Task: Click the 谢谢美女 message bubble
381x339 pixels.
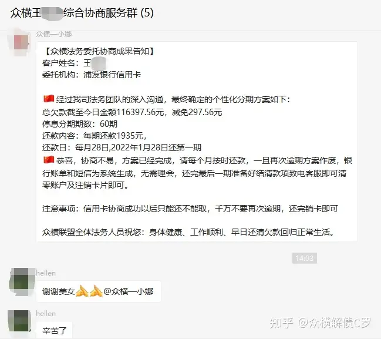Action: pos(99,291)
